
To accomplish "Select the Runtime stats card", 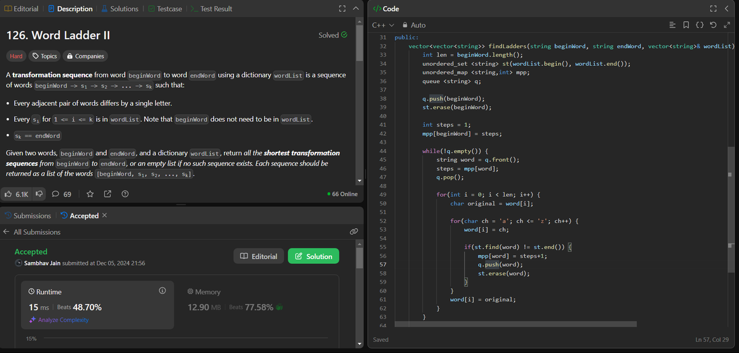I will coord(99,305).
